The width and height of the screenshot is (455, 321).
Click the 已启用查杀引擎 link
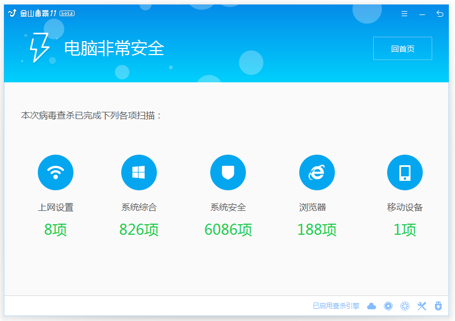coord(336,306)
